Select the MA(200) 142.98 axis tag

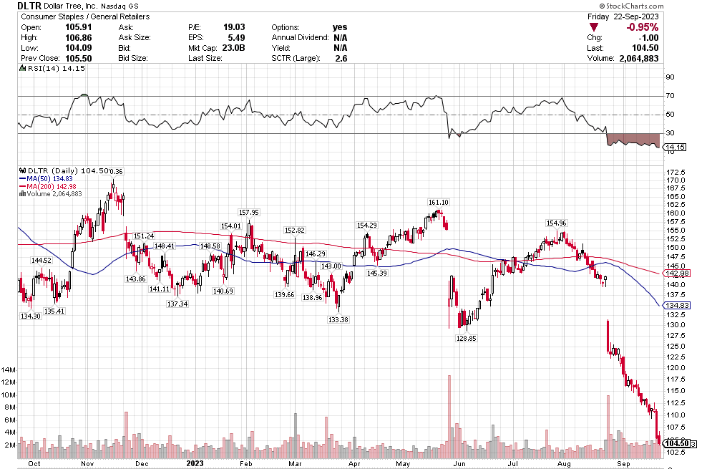[x=676, y=274]
